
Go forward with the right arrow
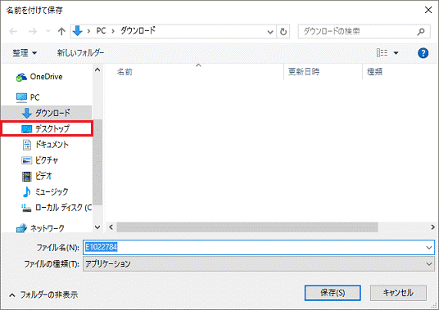(33, 31)
